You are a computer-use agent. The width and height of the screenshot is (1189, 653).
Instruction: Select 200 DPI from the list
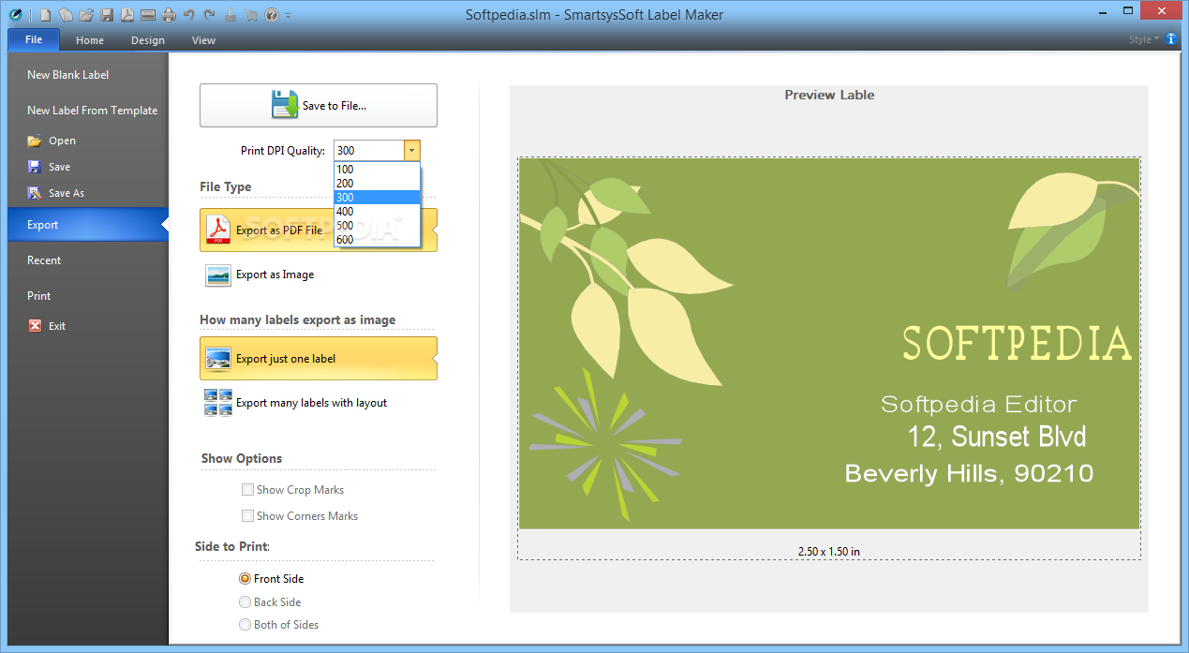(377, 184)
